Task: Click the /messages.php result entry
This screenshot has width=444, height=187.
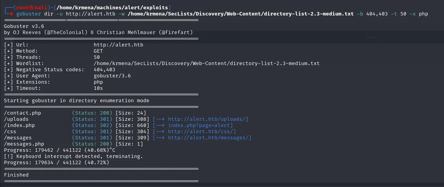Action: click(24, 144)
